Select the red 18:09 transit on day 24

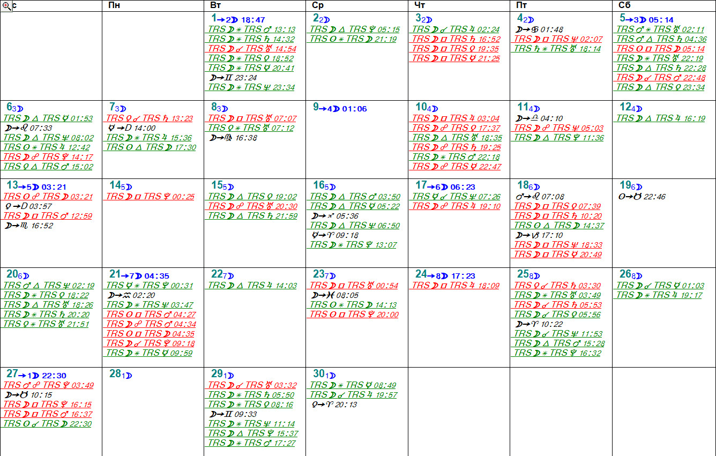coord(455,286)
